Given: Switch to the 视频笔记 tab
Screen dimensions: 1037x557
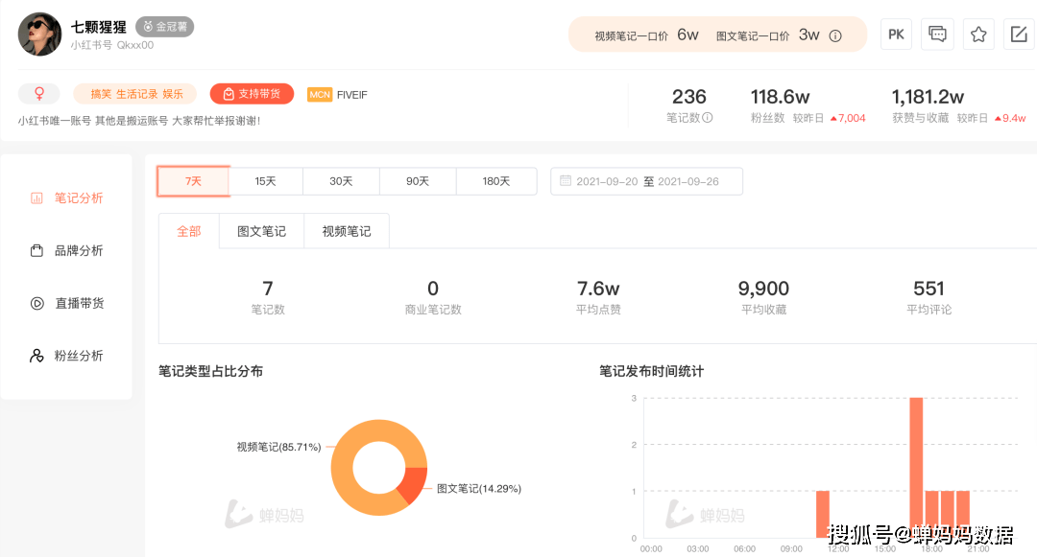Looking at the screenshot, I should (347, 231).
